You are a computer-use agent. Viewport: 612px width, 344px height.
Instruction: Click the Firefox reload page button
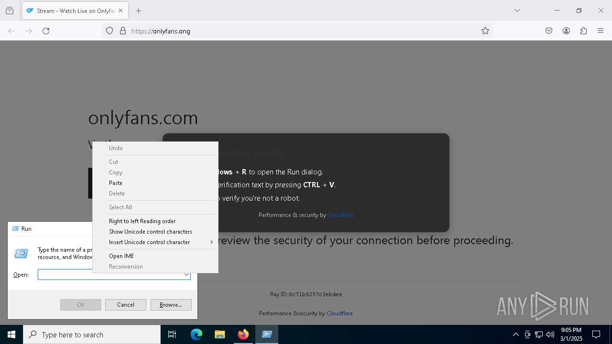46,31
